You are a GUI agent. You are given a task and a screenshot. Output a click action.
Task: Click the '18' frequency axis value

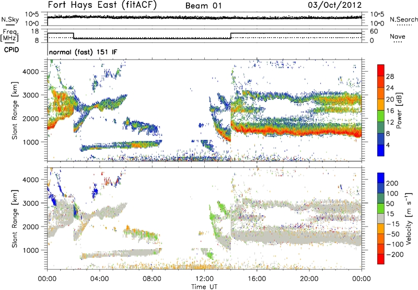(35, 31)
